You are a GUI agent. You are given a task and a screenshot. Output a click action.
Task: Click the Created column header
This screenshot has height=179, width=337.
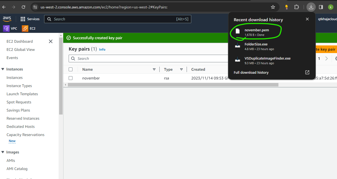tap(198, 69)
